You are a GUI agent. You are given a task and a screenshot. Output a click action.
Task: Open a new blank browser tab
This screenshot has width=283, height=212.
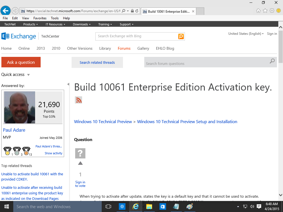pos(200,11)
